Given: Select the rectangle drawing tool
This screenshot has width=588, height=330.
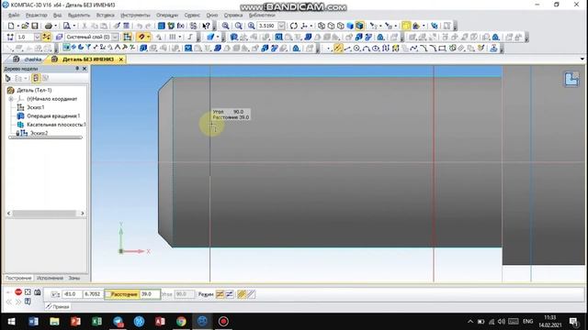Looking at the screenshot, I should [443, 49].
